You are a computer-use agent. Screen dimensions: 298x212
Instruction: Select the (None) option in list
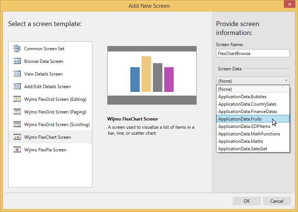tap(225, 89)
